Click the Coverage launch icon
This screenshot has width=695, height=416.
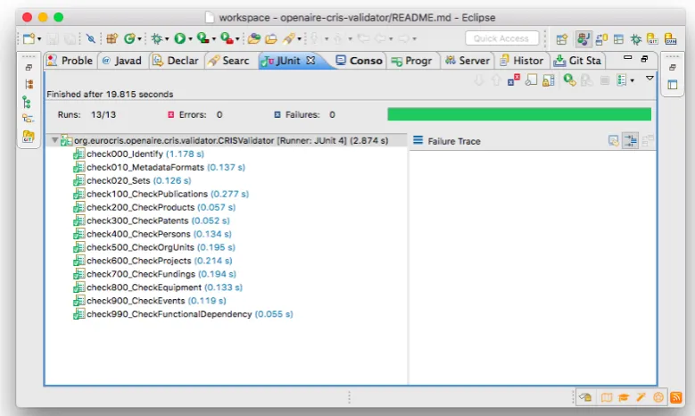point(203,38)
